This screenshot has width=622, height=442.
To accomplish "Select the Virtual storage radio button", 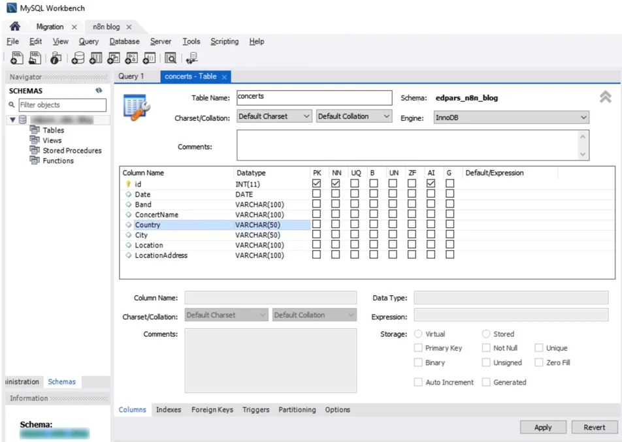I will pyautogui.click(x=418, y=334).
